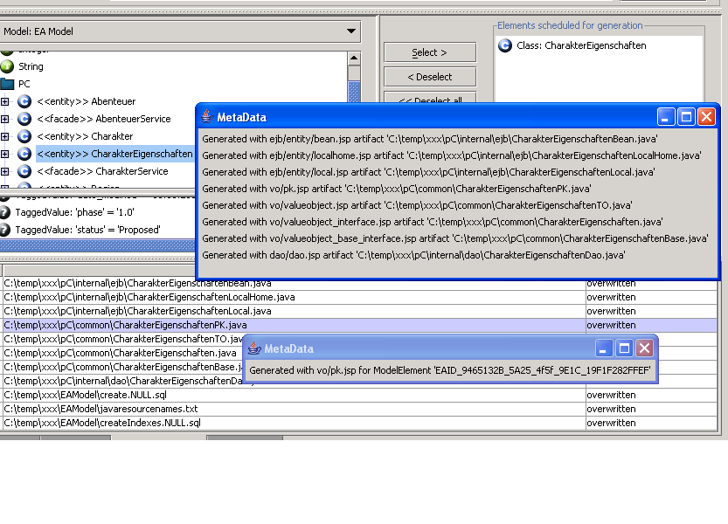Click the valueobject_interface.jsp artifact line
Viewport: 728px width, 524px height.
pos(433,223)
